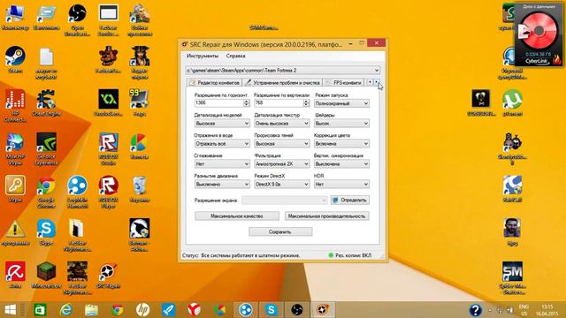566x318 pixels.
Task: Open the Детализация текстур dropdown
Action: pyautogui.click(x=282, y=124)
